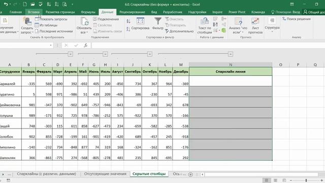Add a new sheet with plus button
The image size is (325, 183).
(190, 174)
